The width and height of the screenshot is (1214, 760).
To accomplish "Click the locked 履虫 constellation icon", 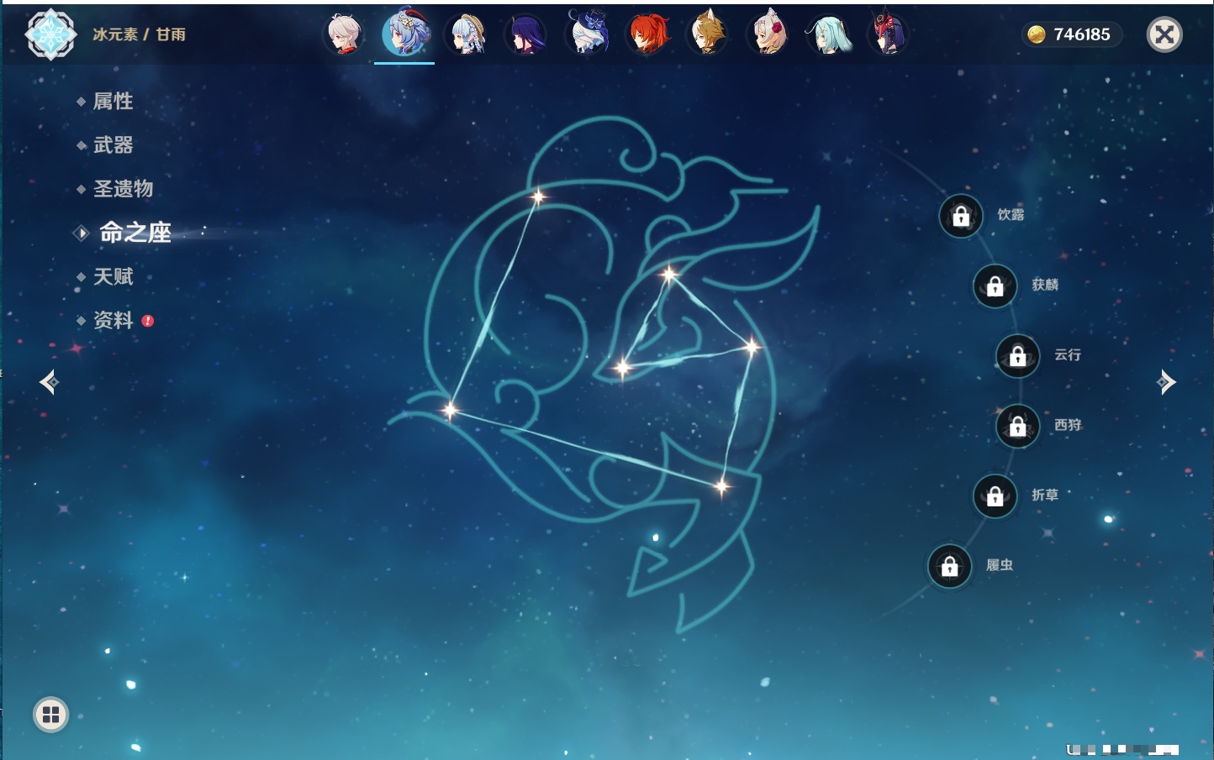I will [950, 566].
